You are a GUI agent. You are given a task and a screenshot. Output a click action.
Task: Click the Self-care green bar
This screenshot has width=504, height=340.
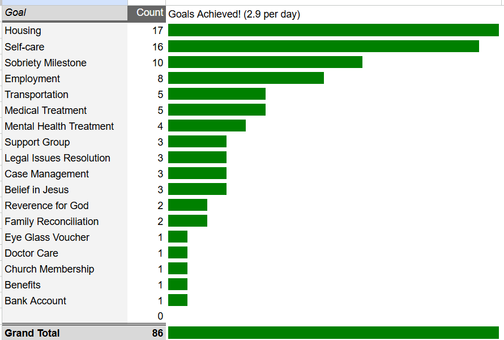coord(324,46)
